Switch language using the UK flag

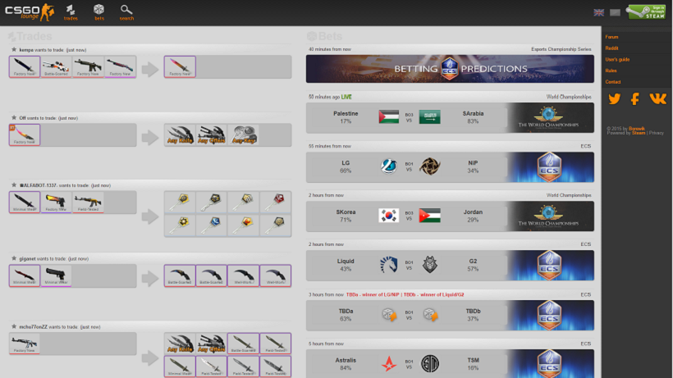599,12
